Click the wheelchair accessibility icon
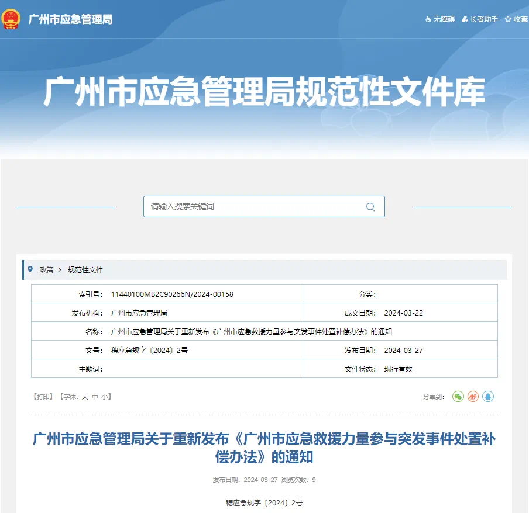The image size is (529, 513). coord(428,19)
